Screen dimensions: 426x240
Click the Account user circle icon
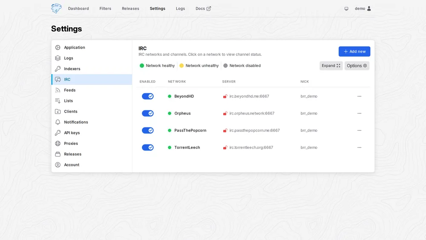pyautogui.click(x=58, y=165)
